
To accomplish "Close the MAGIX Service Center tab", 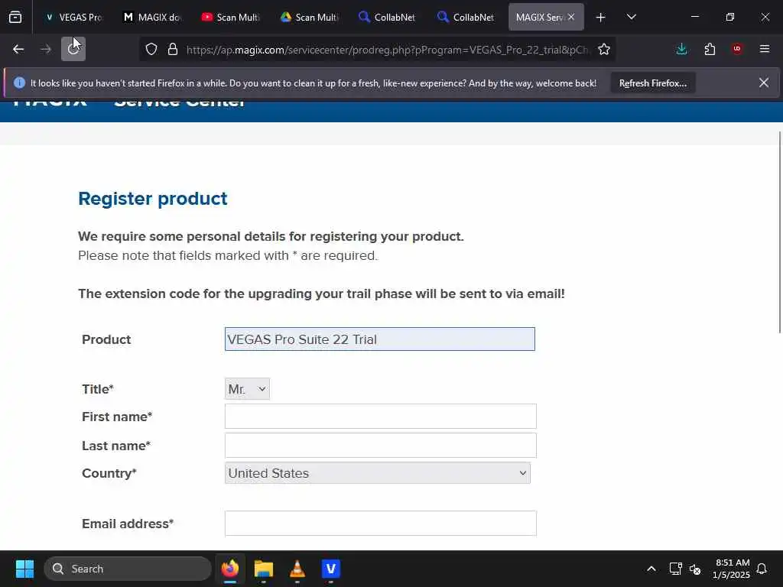I will [x=570, y=17].
